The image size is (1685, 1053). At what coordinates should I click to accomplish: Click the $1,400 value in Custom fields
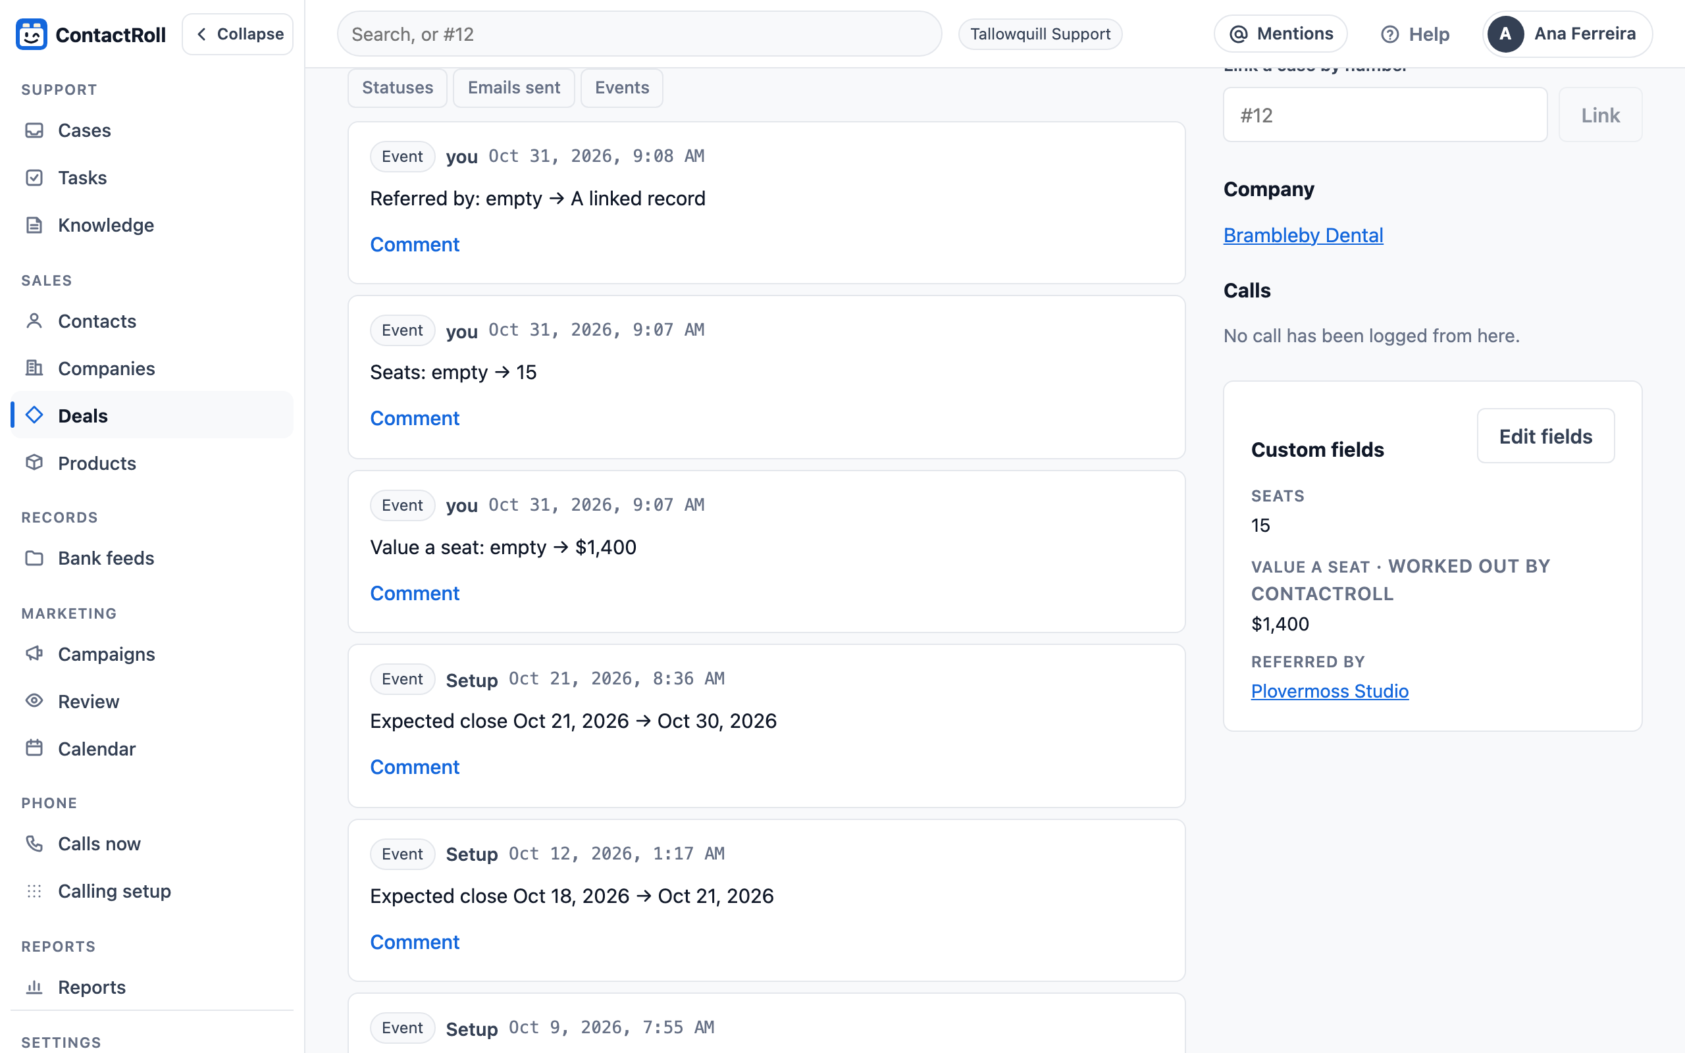(x=1280, y=624)
